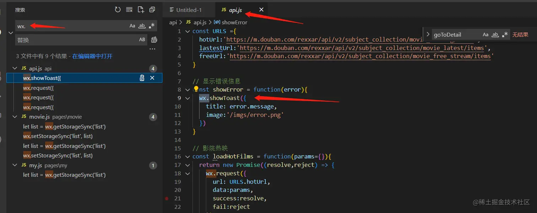Click the api folder breadcrumb

pyautogui.click(x=173, y=22)
